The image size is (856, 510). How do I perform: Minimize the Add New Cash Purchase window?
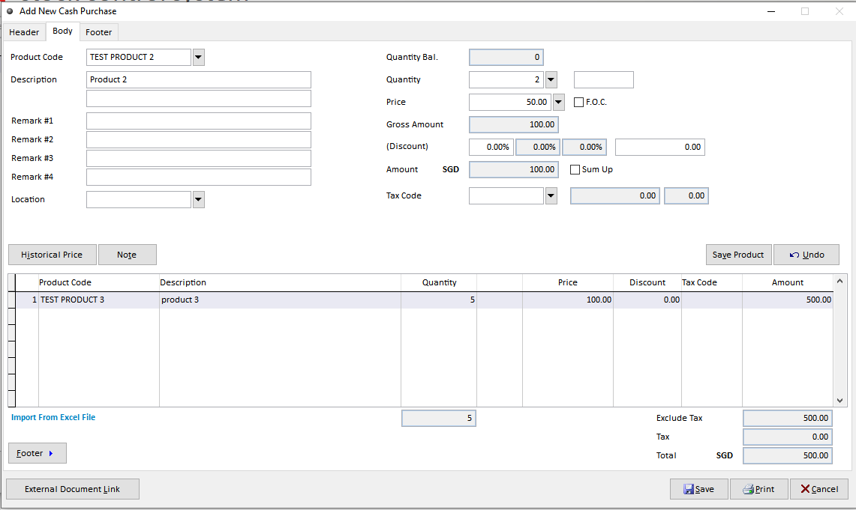[771, 11]
